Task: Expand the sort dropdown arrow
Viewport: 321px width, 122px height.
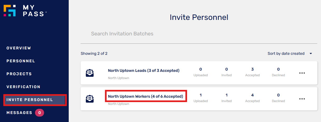Action: [311, 54]
